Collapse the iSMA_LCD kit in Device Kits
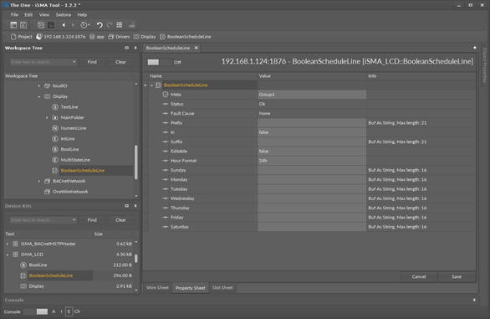Viewport: 490px width, 319px height. pyautogui.click(x=8, y=255)
